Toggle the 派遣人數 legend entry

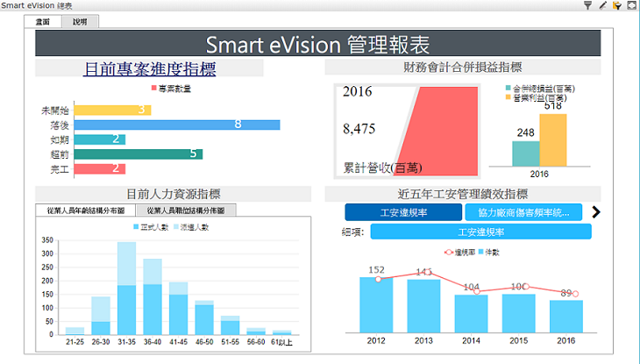pyautogui.click(x=191, y=227)
